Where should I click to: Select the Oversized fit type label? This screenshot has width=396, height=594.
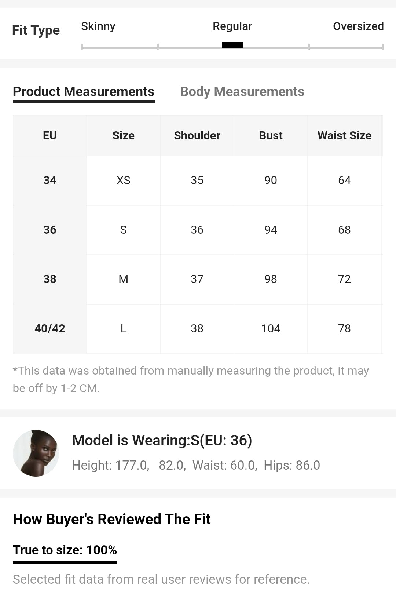(x=358, y=26)
